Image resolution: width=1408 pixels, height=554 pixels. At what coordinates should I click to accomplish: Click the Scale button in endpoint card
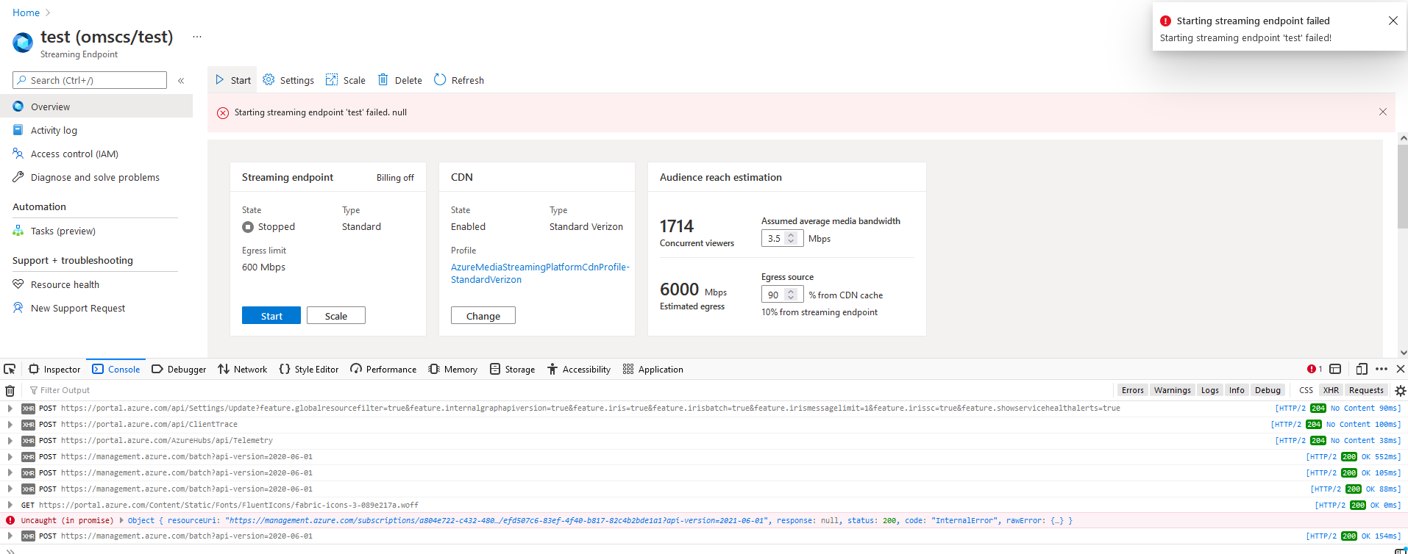click(336, 315)
